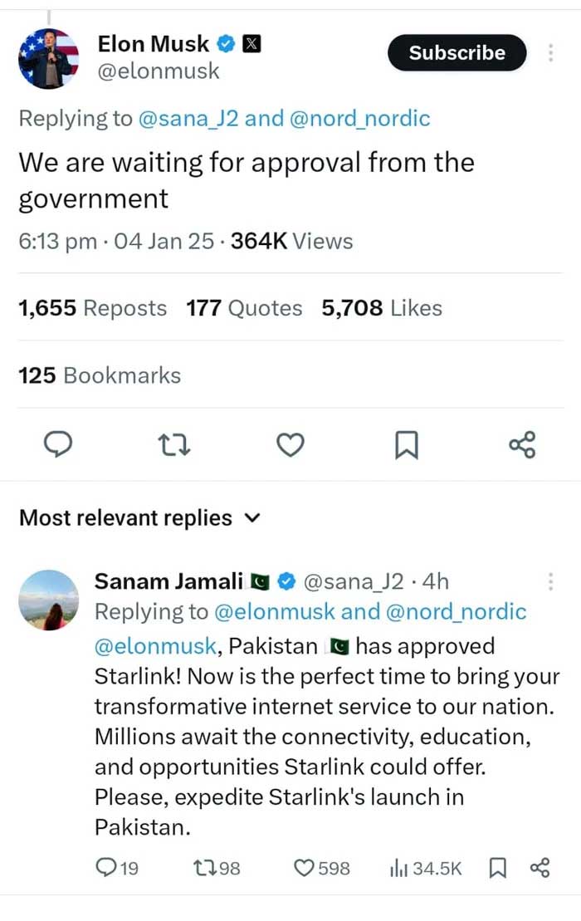Open the @nord_nordic mention under Elon Musk
This screenshot has width=581, height=921.
[359, 118]
